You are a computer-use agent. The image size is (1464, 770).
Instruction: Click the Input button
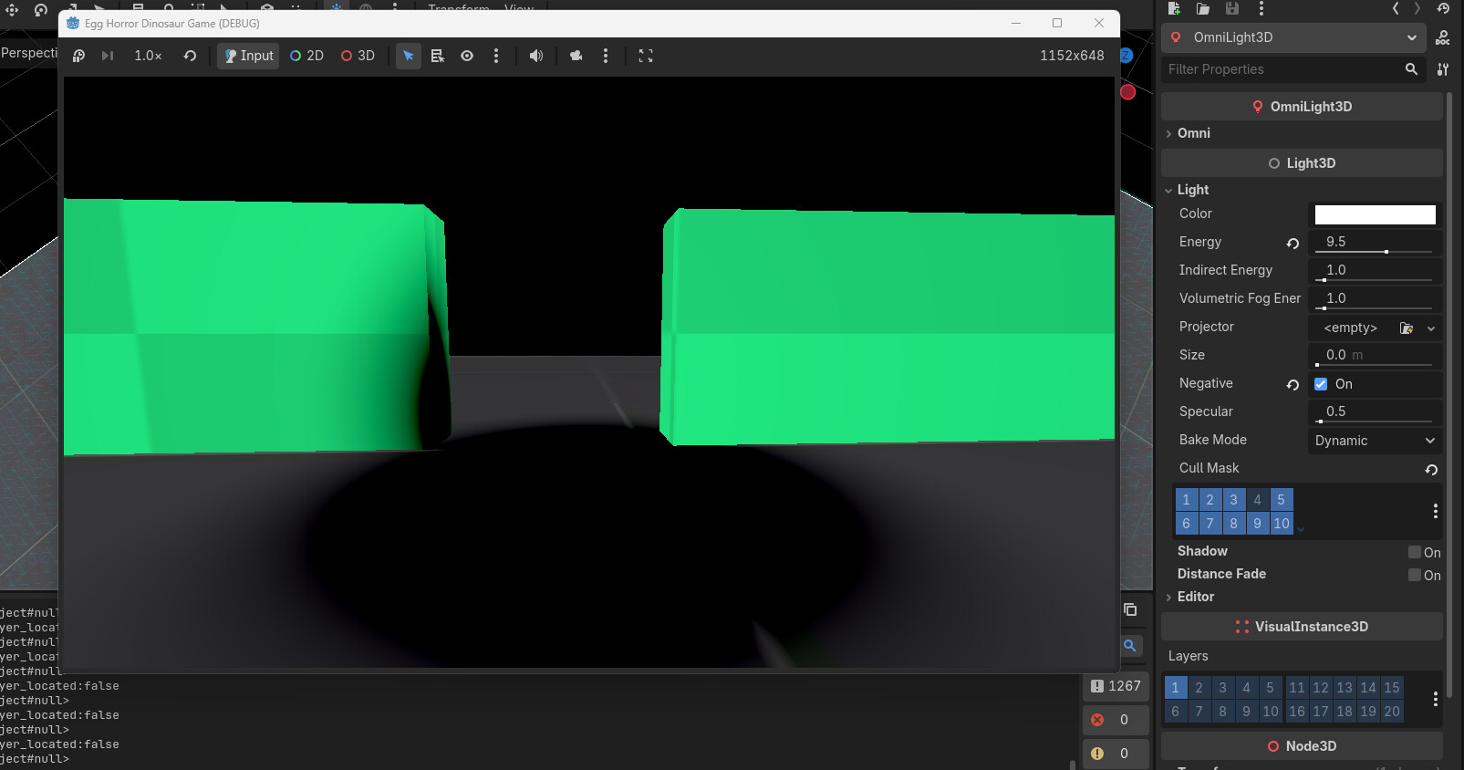(248, 56)
